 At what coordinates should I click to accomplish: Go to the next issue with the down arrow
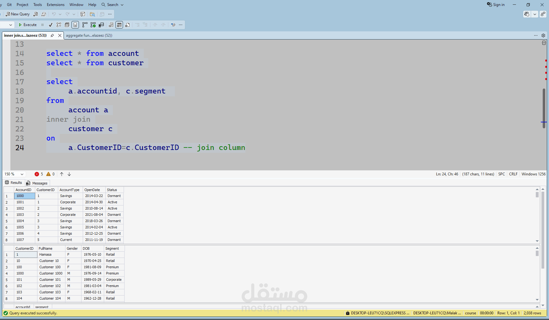click(x=69, y=174)
